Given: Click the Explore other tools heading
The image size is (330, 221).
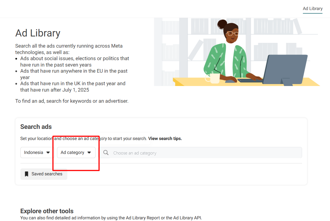Looking at the screenshot, I should click(x=47, y=211).
